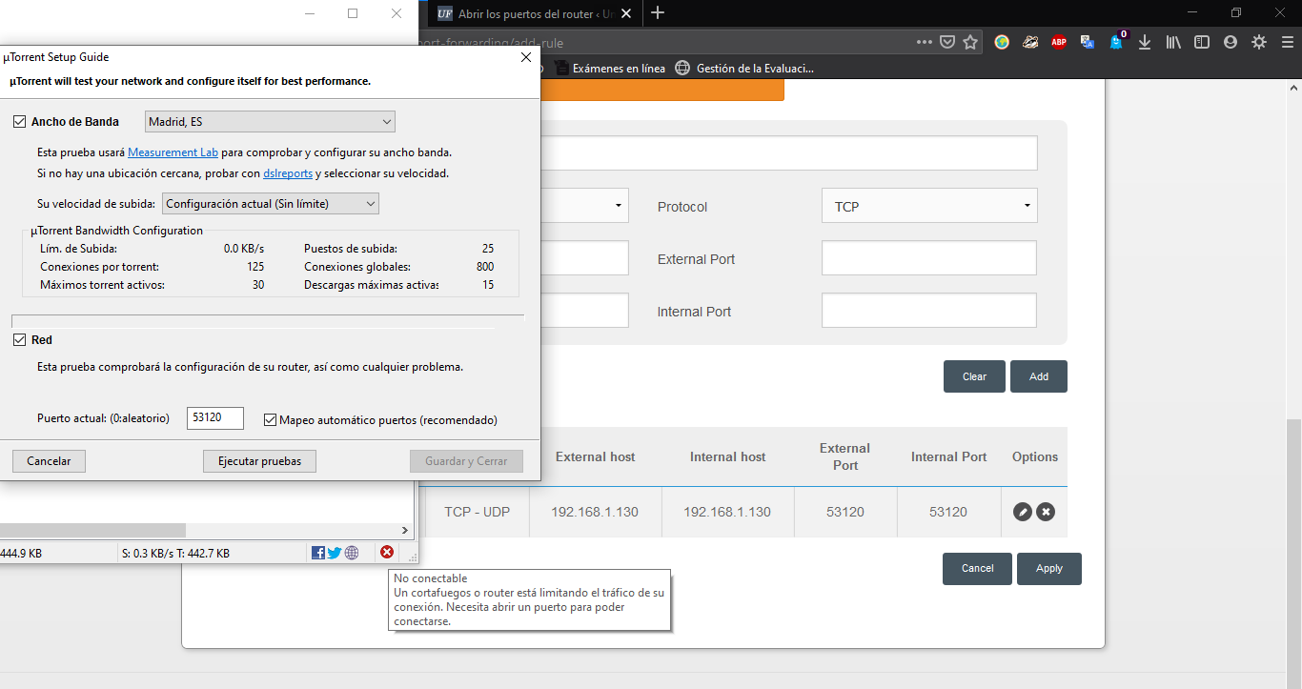Open the velocidad de subida dropdown

pos(271,204)
